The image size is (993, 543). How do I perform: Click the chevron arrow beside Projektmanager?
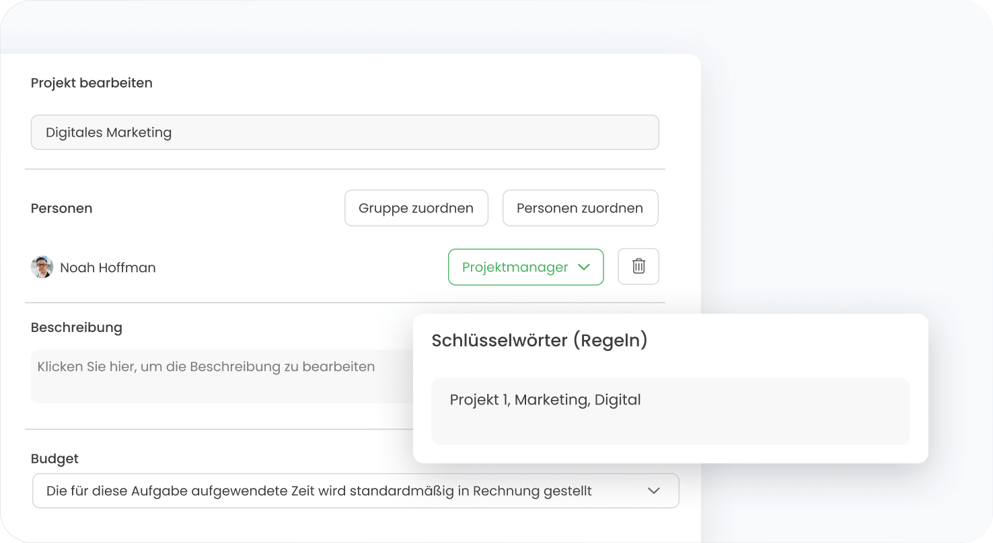[x=584, y=267]
